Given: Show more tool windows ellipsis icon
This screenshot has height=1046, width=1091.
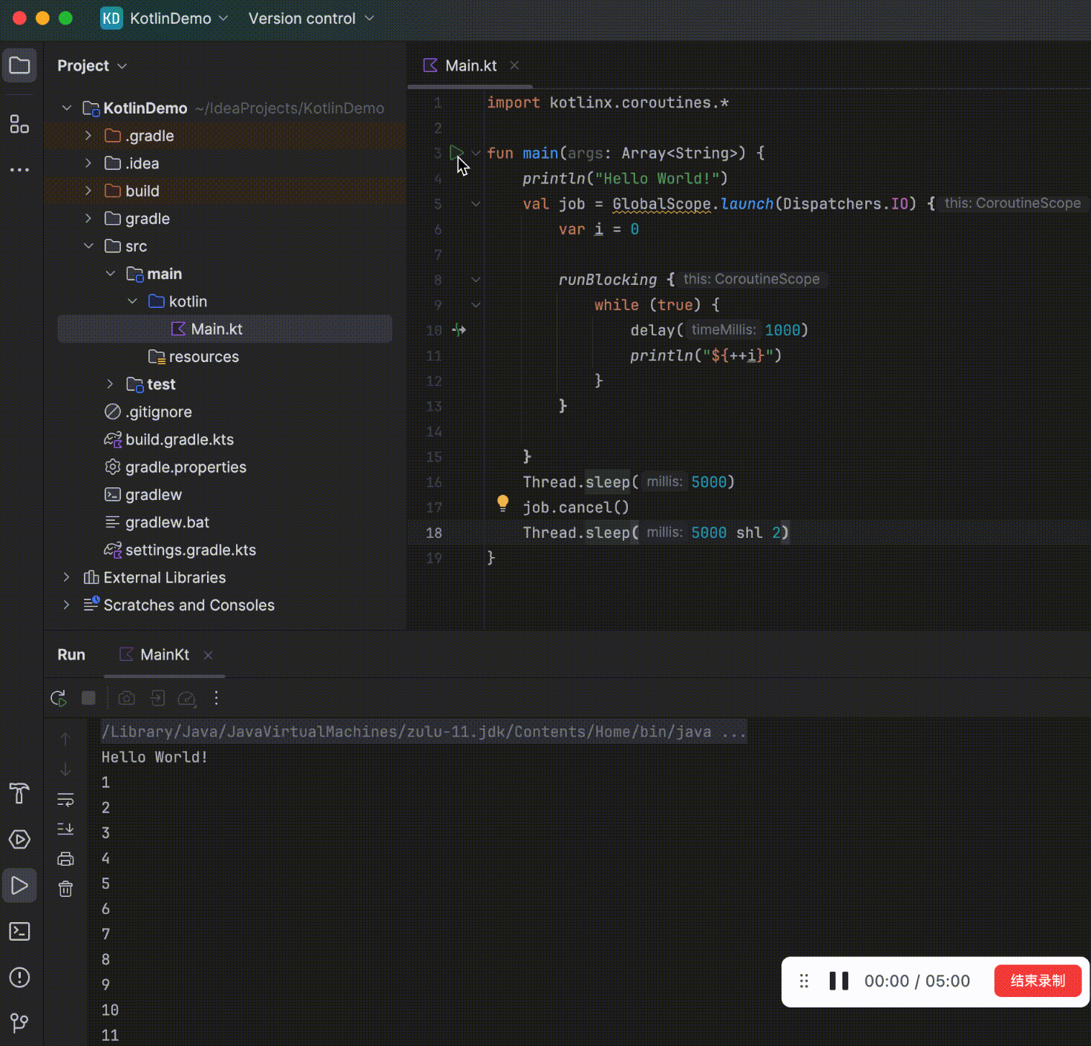Looking at the screenshot, I should coord(19,170).
